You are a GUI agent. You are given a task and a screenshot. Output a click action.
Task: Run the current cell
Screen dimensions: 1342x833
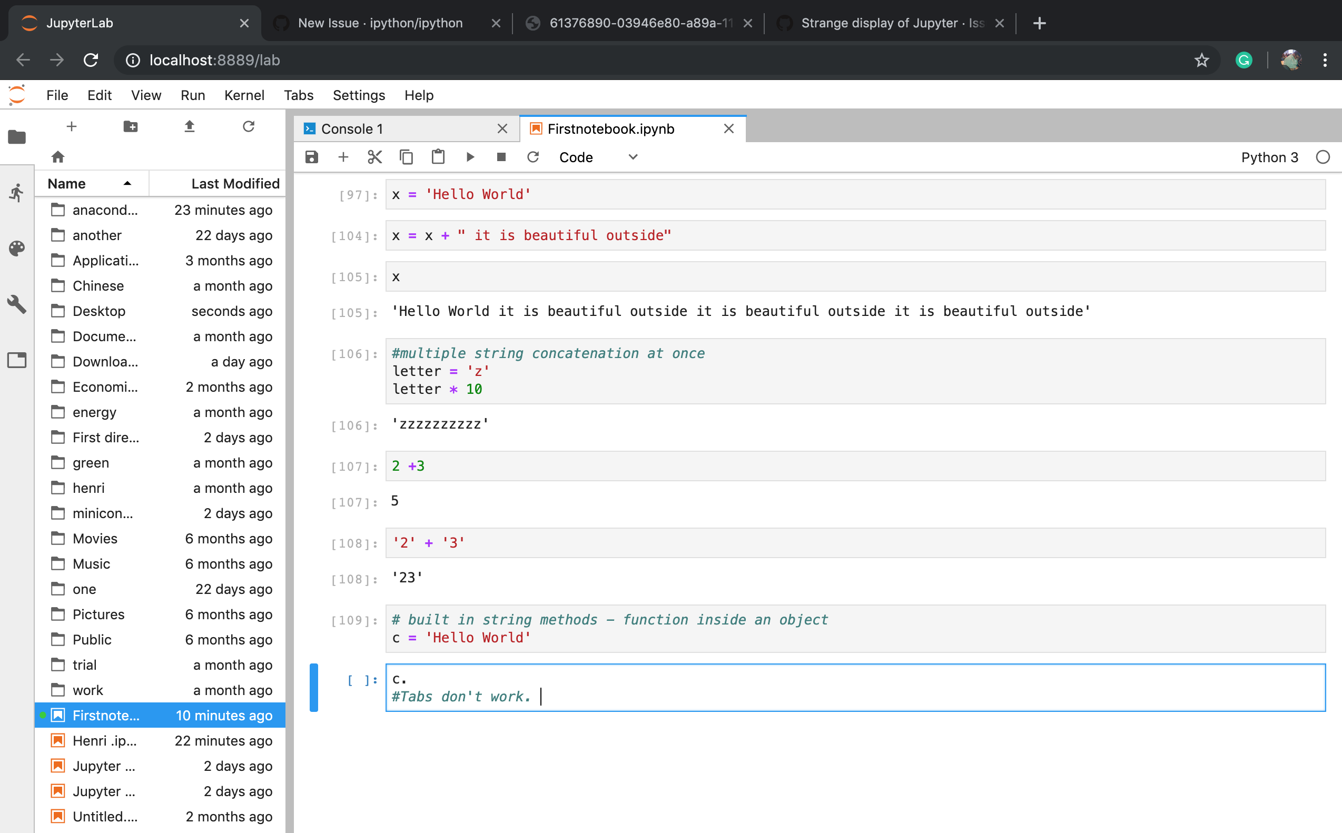pyautogui.click(x=470, y=157)
